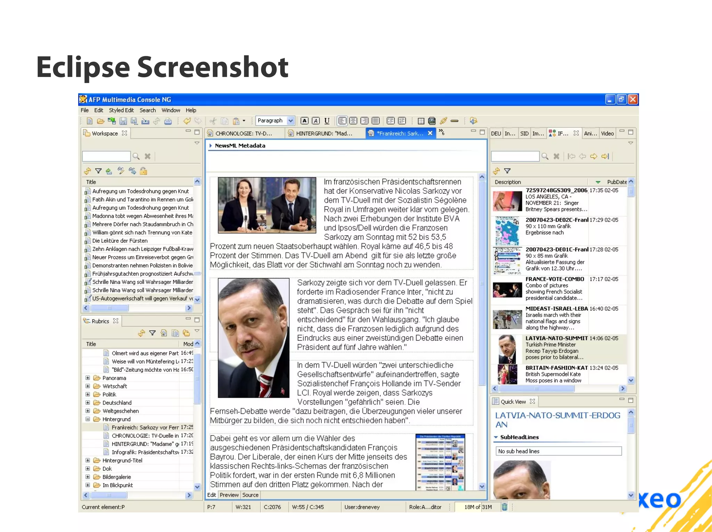Expand the Panorama rubric folder
Image resolution: width=712 pixels, height=532 pixels.
point(88,378)
